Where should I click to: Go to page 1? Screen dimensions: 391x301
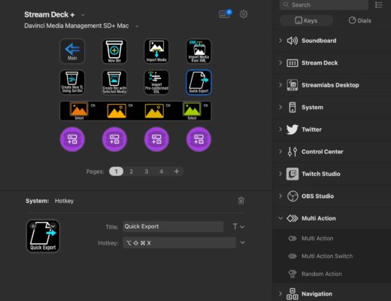pyautogui.click(x=116, y=172)
